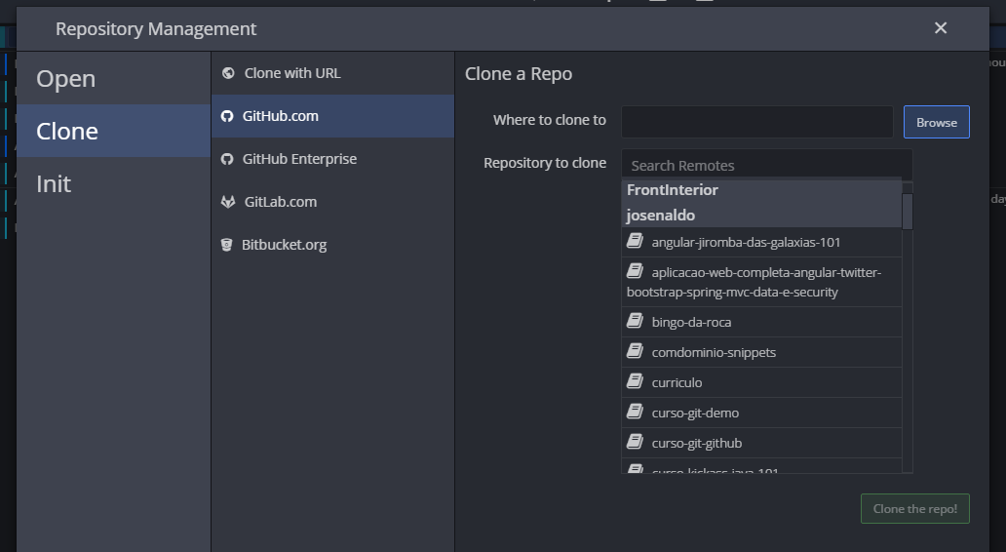The height and width of the screenshot is (552, 1006).
Task: Click the Clone the repo! button
Action: 915,508
